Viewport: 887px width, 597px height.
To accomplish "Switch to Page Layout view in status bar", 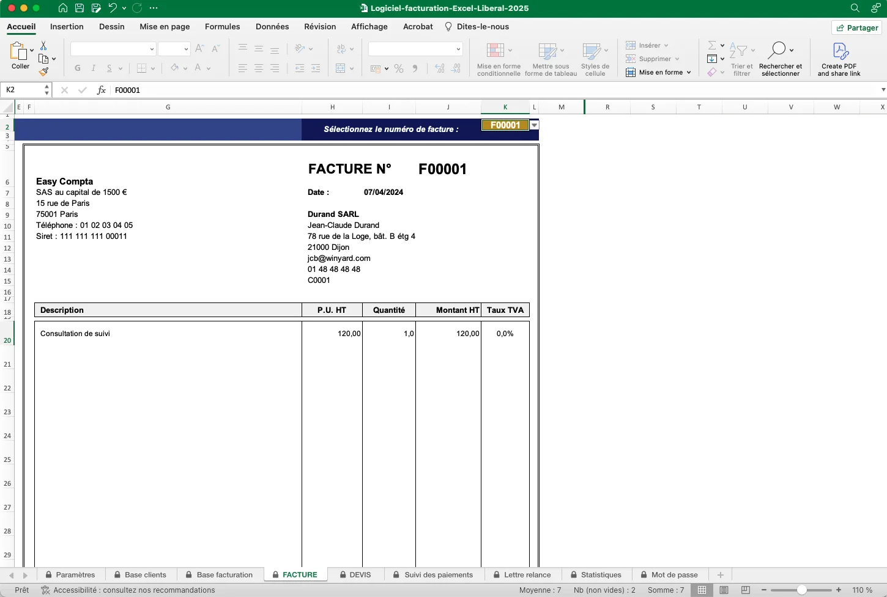I will point(724,590).
